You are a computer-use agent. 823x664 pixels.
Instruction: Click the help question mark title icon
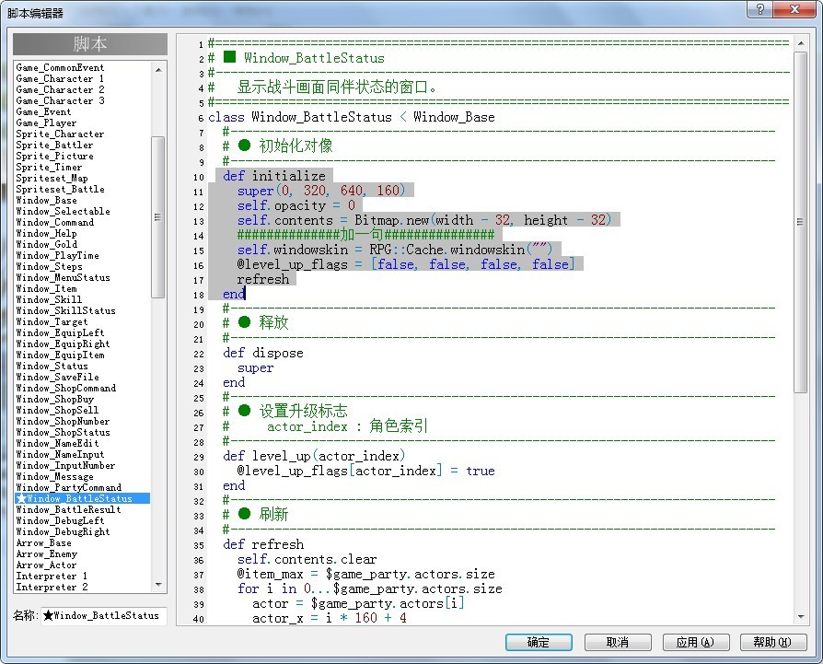click(760, 9)
